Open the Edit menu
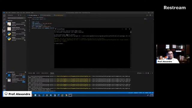The image size is (192, 108). 9,13
